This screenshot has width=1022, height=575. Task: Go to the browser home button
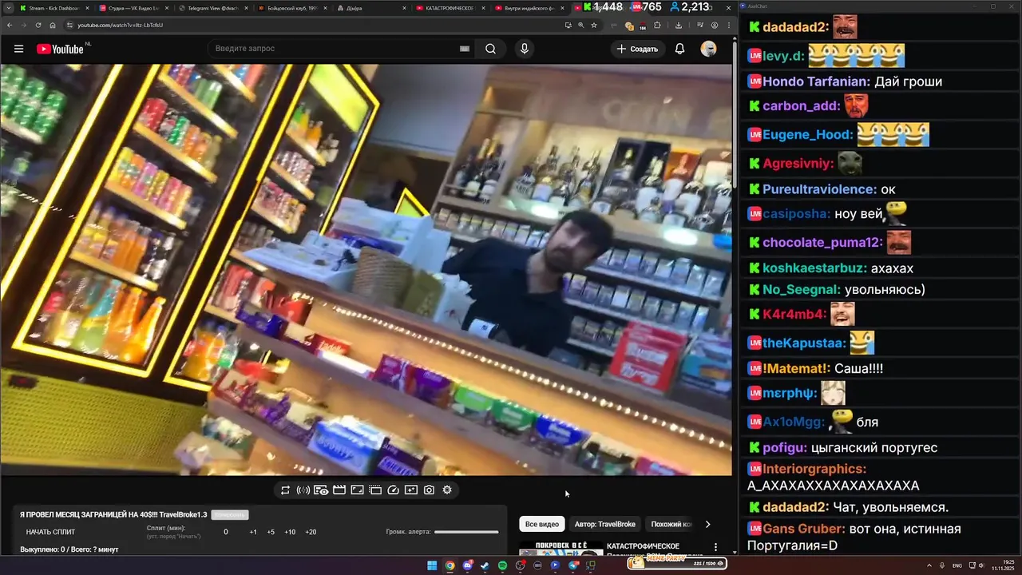click(x=53, y=25)
